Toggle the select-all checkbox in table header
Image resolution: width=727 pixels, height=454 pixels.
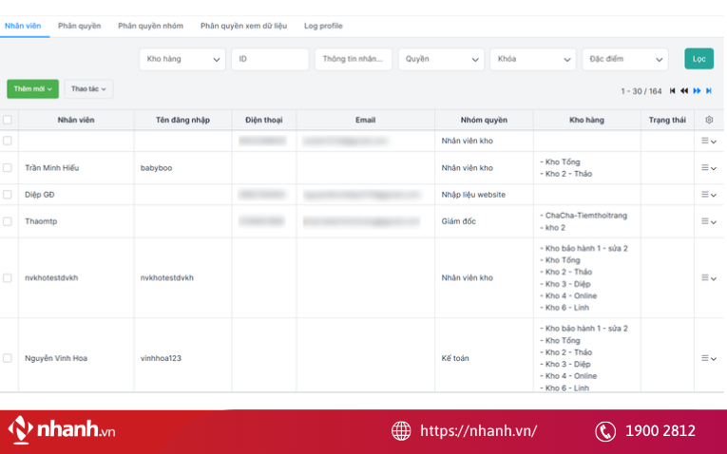coord(8,120)
